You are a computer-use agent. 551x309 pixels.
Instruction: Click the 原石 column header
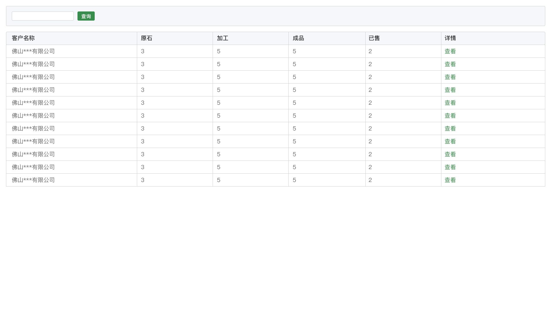click(146, 38)
